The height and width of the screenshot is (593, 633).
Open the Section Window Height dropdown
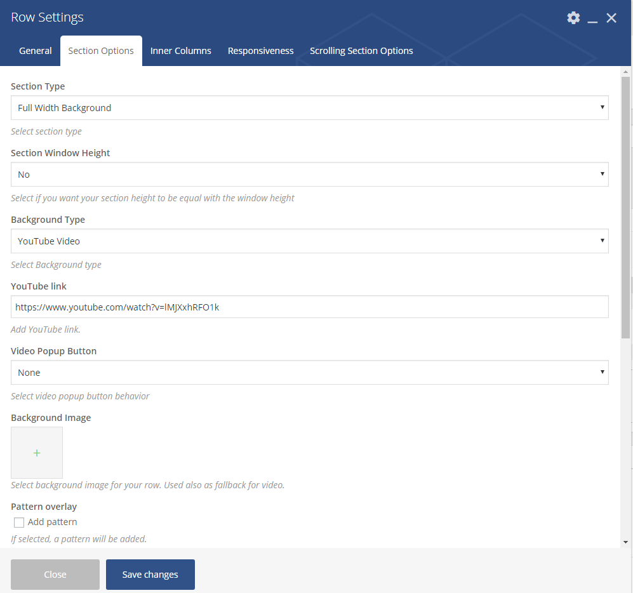(309, 175)
